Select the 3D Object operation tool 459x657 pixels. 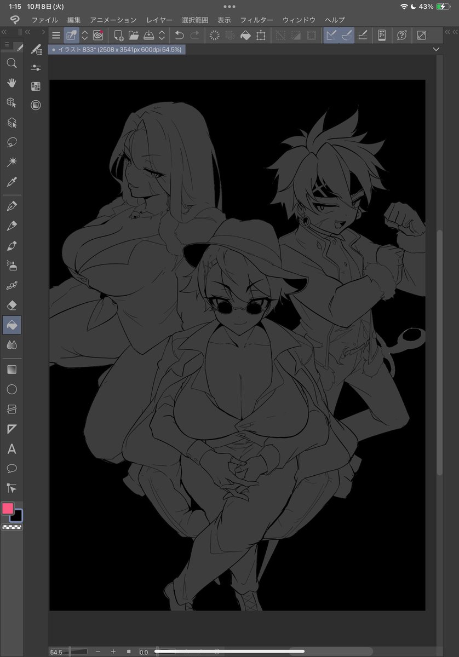click(12, 103)
